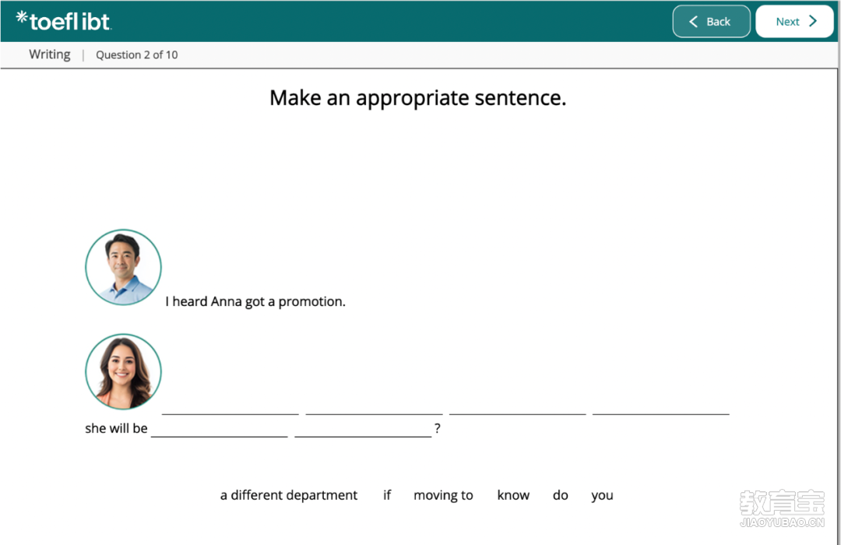Click the last blank before the question mark
The image size is (841, 545).
tap(363, 429)
